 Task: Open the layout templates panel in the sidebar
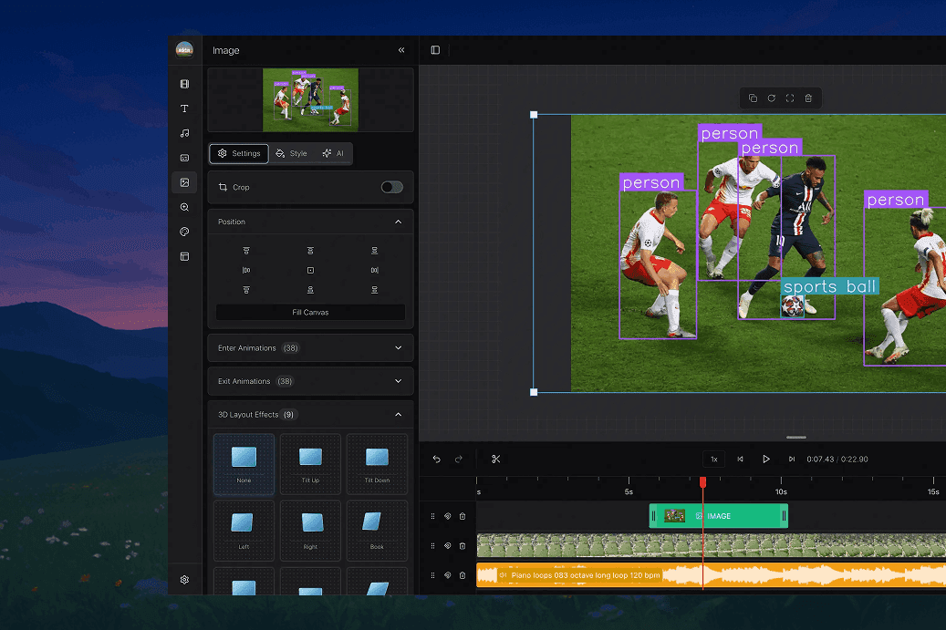(184, 257)
